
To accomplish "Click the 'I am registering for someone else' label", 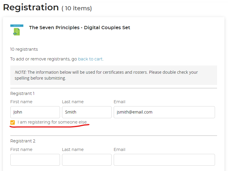I will (x=53, y=122).
